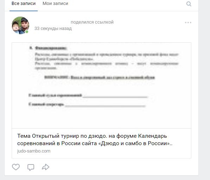
Task: Click the green online status dot
Action: pos(27,32)
